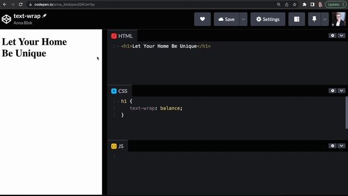
Task: Click the closing brace line in CSS
Action: coord(122,115)
